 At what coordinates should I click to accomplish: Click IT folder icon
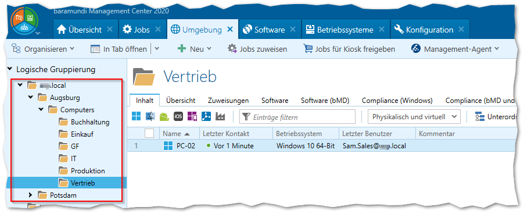pos(63,159)
